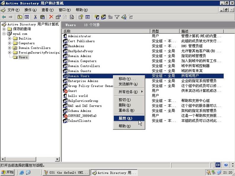
Task: Toggle the console tree show/hide icon
Action: pyautogui.click(x=27, y=17)
